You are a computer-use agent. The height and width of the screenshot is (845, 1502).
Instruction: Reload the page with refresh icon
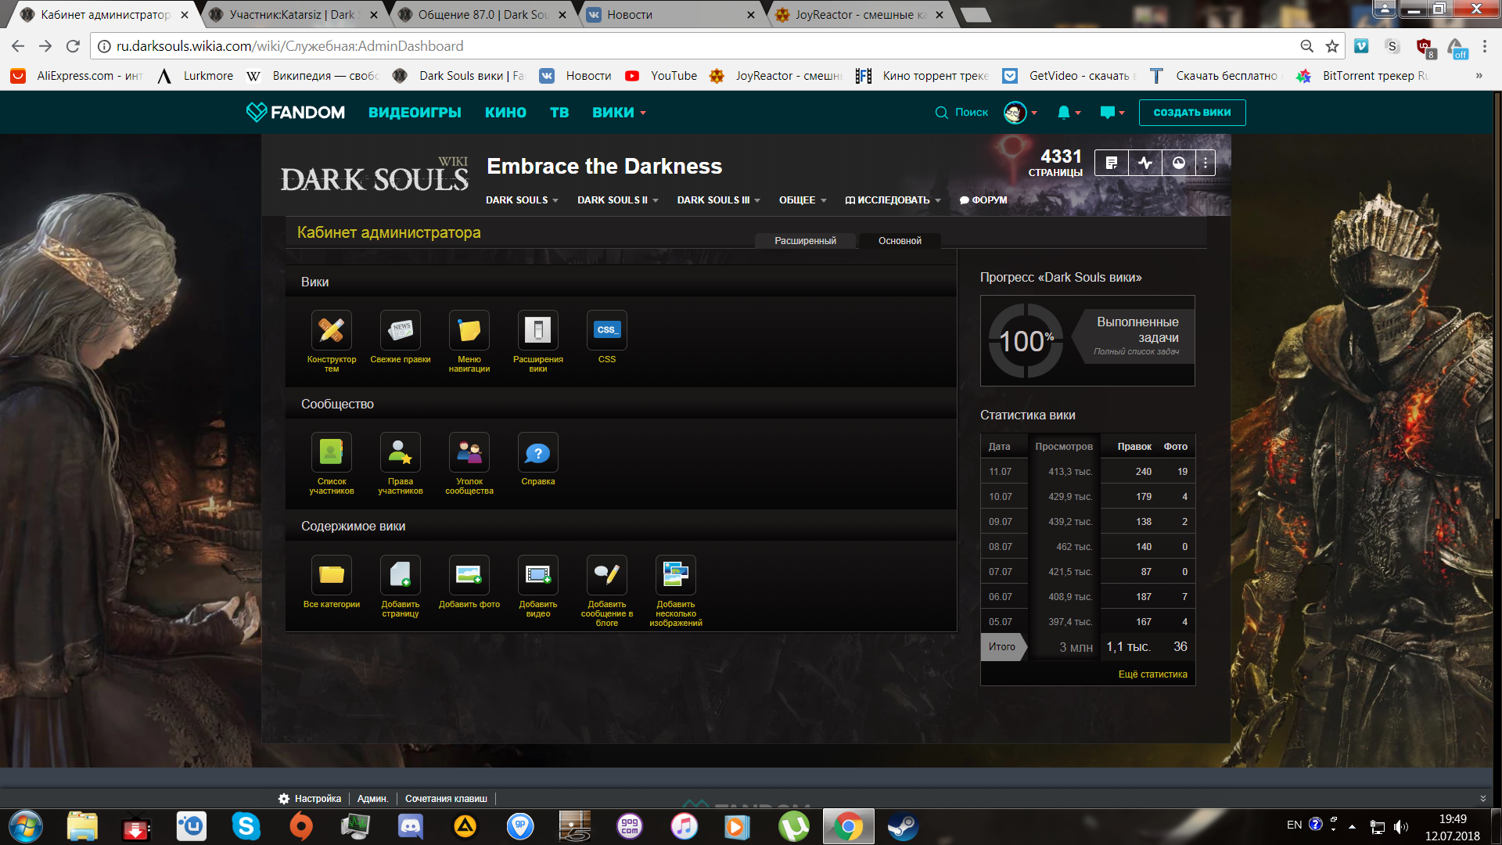pos(73,46)
